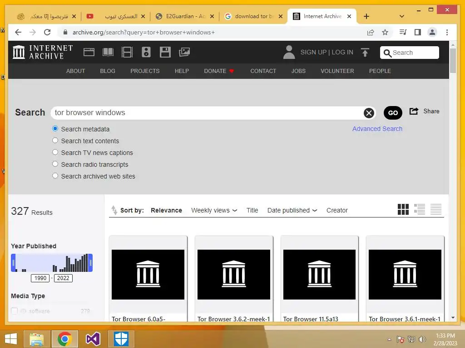
Task: Open media controls icon in Chrome toolbar
Action: point(403,32)
